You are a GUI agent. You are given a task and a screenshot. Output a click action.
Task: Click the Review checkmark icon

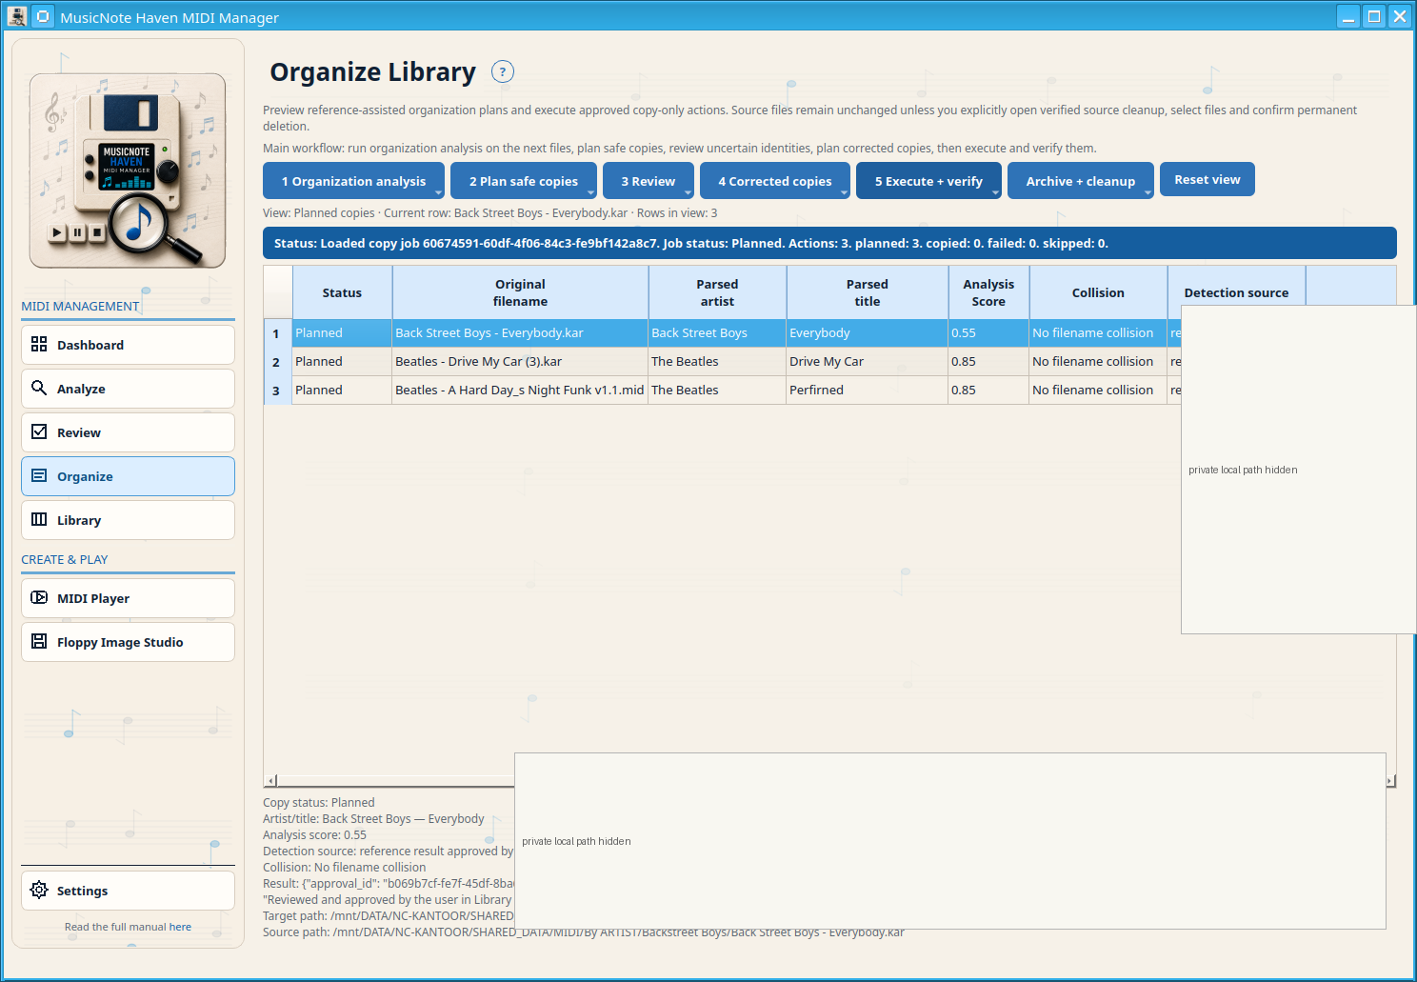click(x=39, y=431)
